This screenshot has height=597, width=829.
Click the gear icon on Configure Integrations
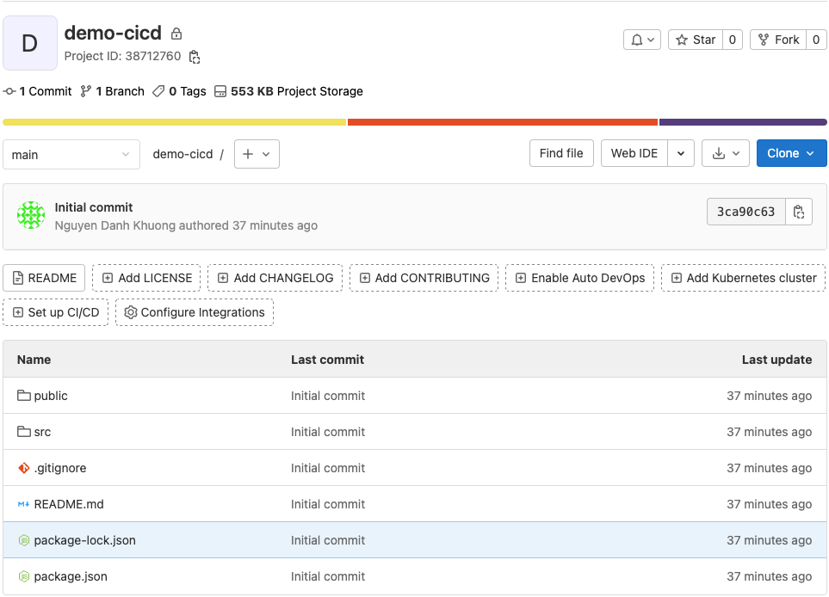pos(130,312)
